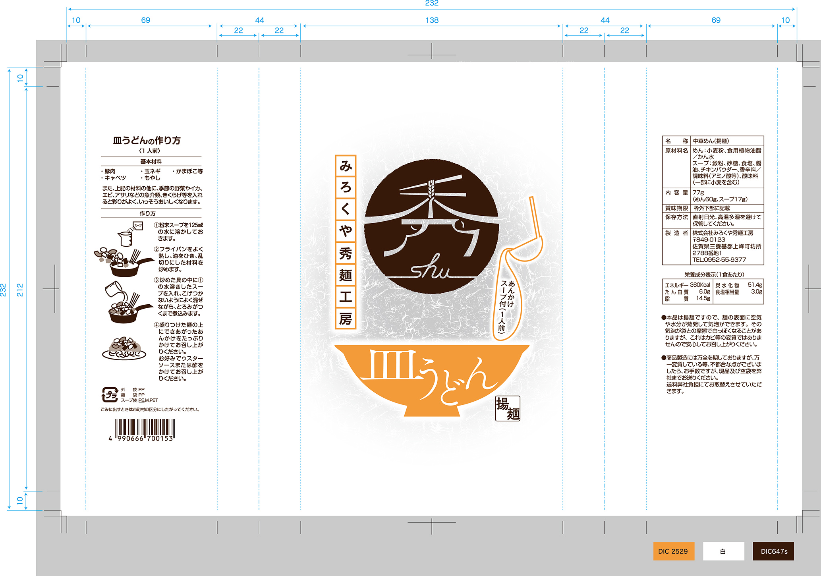Click the ●本品は揚麺ですので notice paragraph
This screenshot has width=821, height=576.
pos(712,331)
